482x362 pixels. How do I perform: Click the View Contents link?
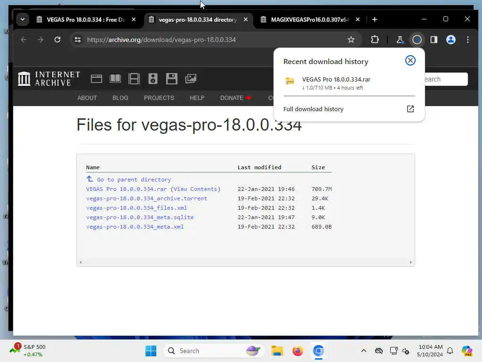195,189
